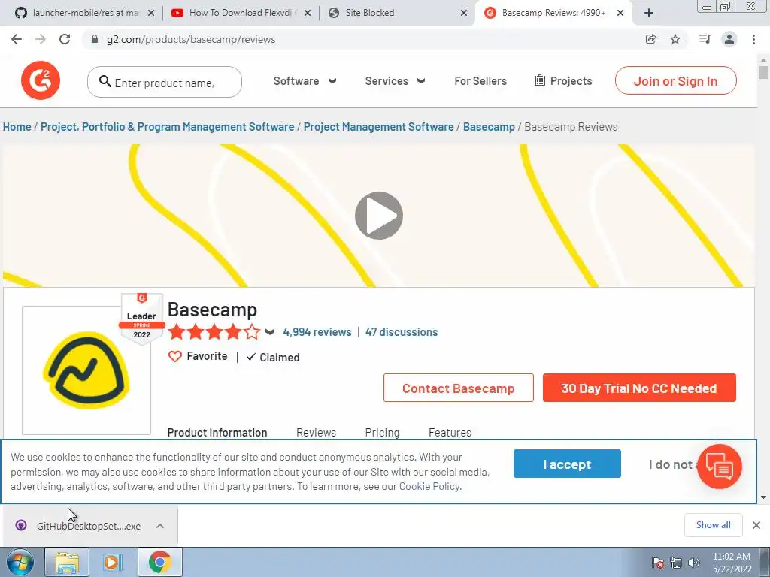
Task: Open File Explorer from the taskbar
Action: 67,562
